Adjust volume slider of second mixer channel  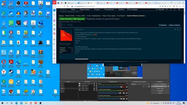pyautogui.click(x=110, y=93)
